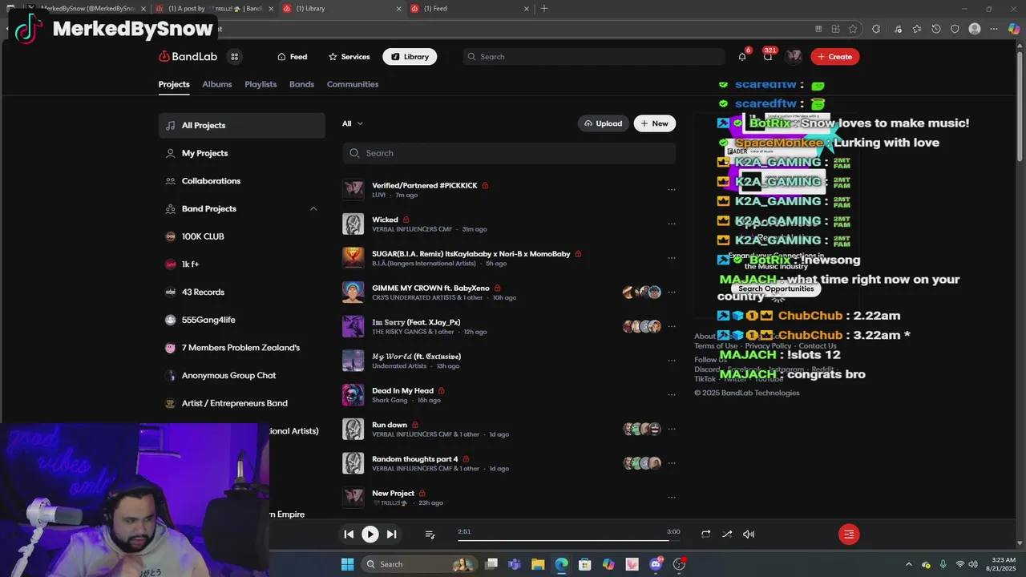Open the Run down project
This screenshot has height=577, width=1026.
click(390, 425)
